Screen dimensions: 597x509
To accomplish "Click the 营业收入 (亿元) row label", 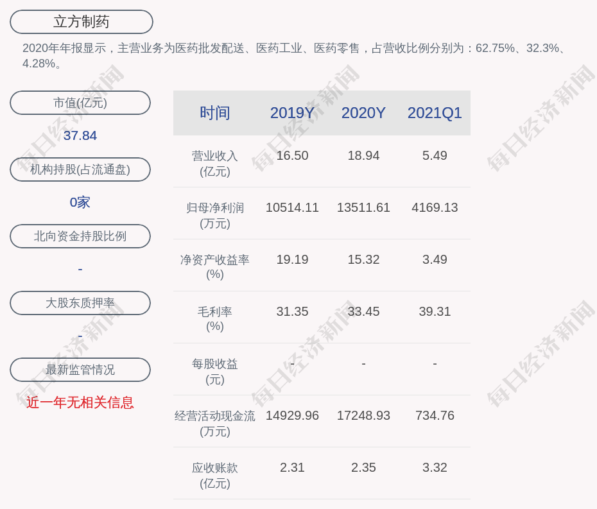I will (x=215, y=164).
